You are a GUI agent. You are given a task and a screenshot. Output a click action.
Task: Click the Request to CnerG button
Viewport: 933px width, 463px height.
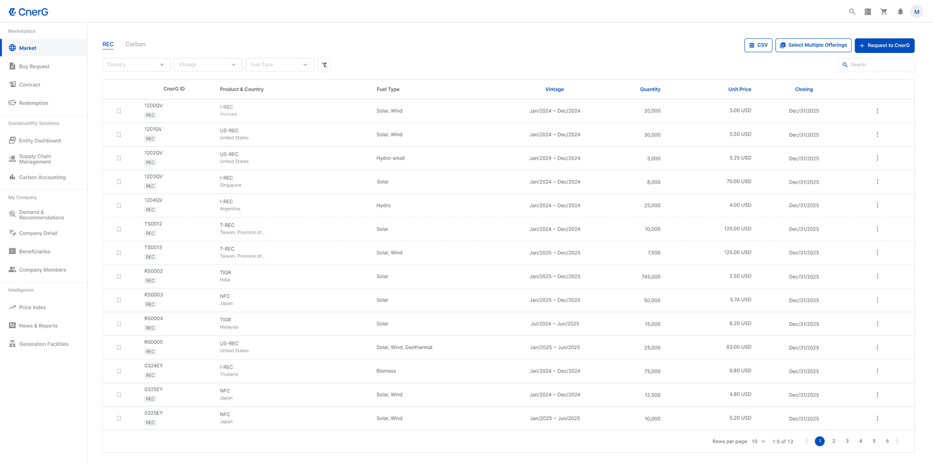point(884,45)
